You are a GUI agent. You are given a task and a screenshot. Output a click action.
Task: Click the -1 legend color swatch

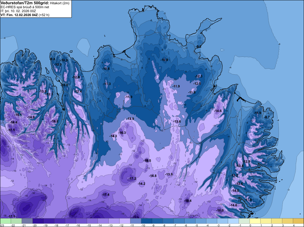tap(244, 221)
